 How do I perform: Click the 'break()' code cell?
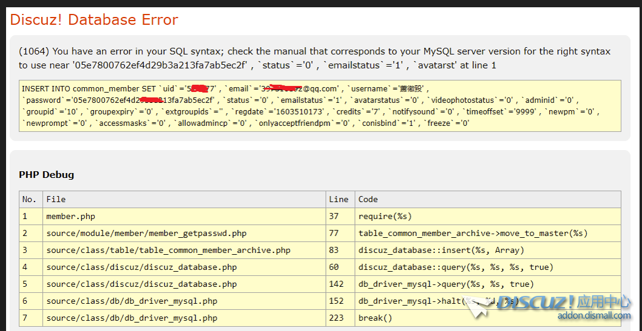(488, 318)
